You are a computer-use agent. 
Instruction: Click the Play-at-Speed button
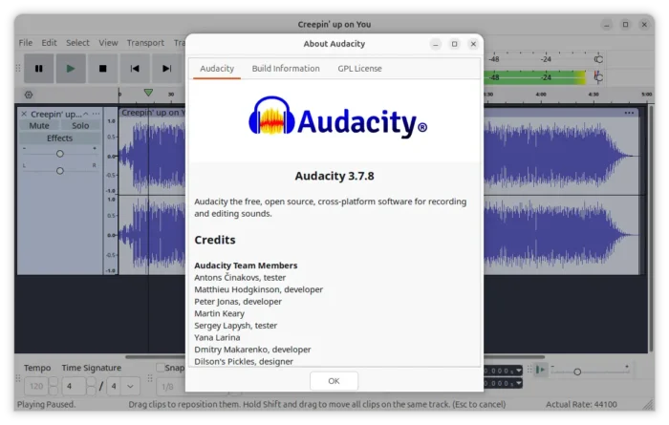(540, 370)
